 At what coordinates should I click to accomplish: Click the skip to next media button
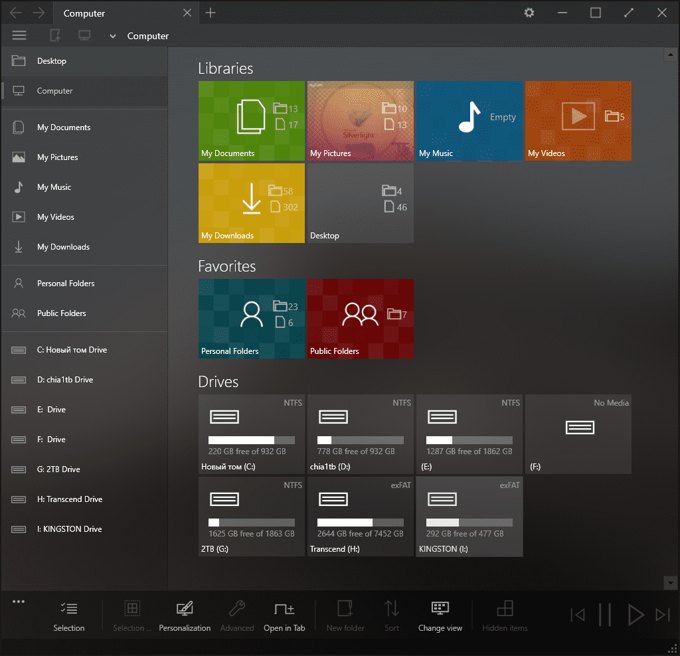pyautogui.click(x=662, y=615)
